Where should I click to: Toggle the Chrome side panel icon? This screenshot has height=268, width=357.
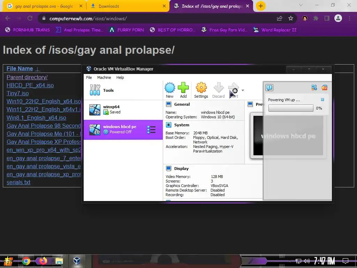pyautogui.click(x=327, y=18)
